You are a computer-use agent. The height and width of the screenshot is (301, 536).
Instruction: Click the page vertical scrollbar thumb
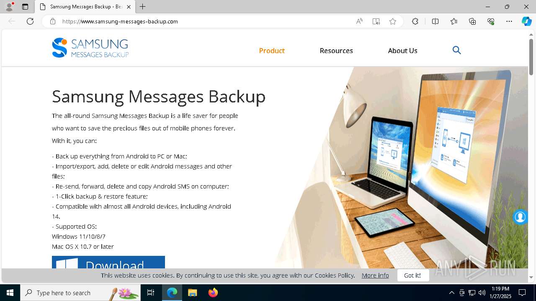pyautogui.click(x=531, y=57)
